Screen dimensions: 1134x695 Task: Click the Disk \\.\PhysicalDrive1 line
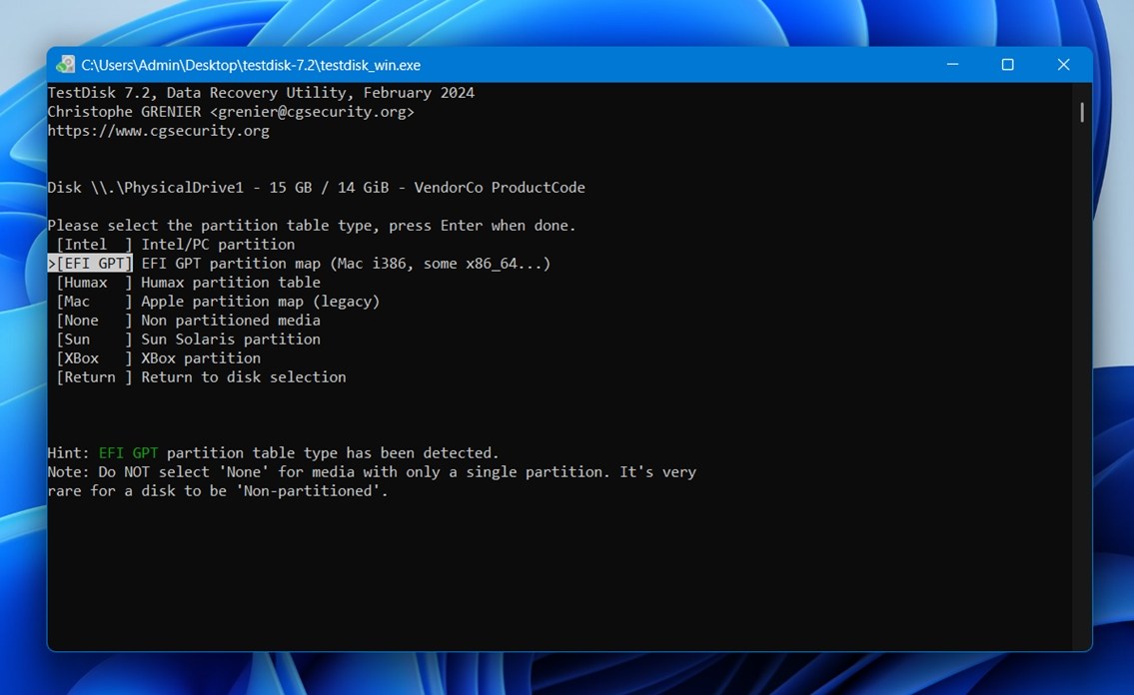click(x=316, y=187)
